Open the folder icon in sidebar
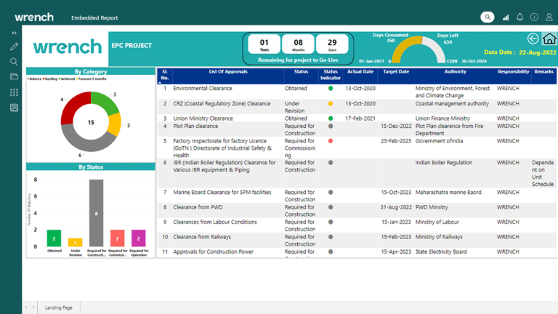Image resolution: width=558 pixels, height=314 pixels. (15, 76)
